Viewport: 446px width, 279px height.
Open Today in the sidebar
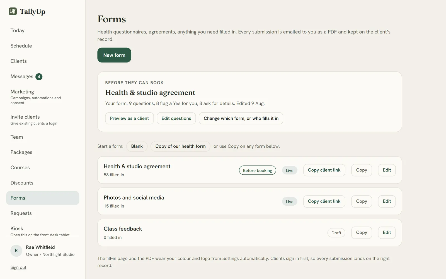coord(18,30)
